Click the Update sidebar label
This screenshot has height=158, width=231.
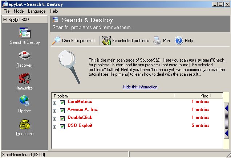pyautogui.click(x=25, y=111)
